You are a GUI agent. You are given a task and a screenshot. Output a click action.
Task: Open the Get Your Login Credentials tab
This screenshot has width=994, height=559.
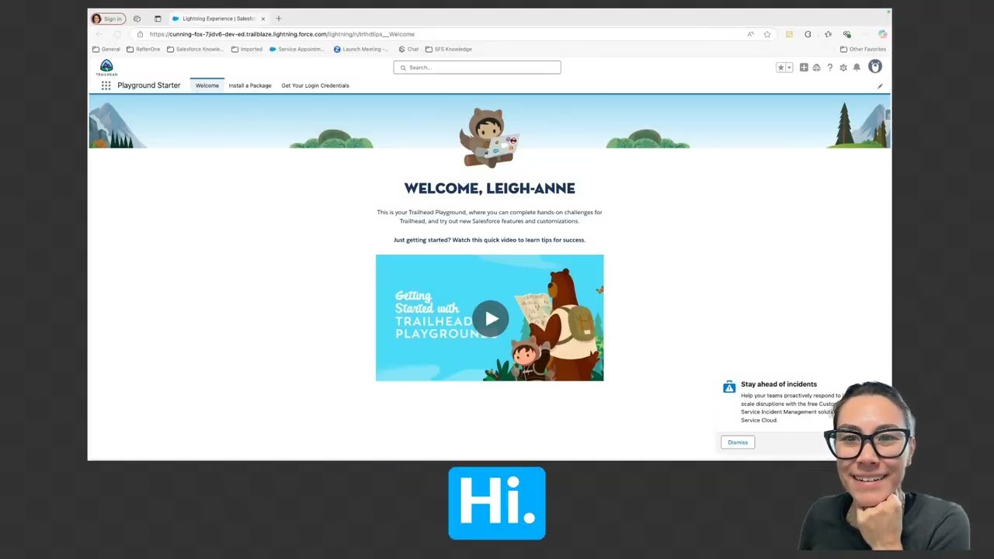click(315, 85)
